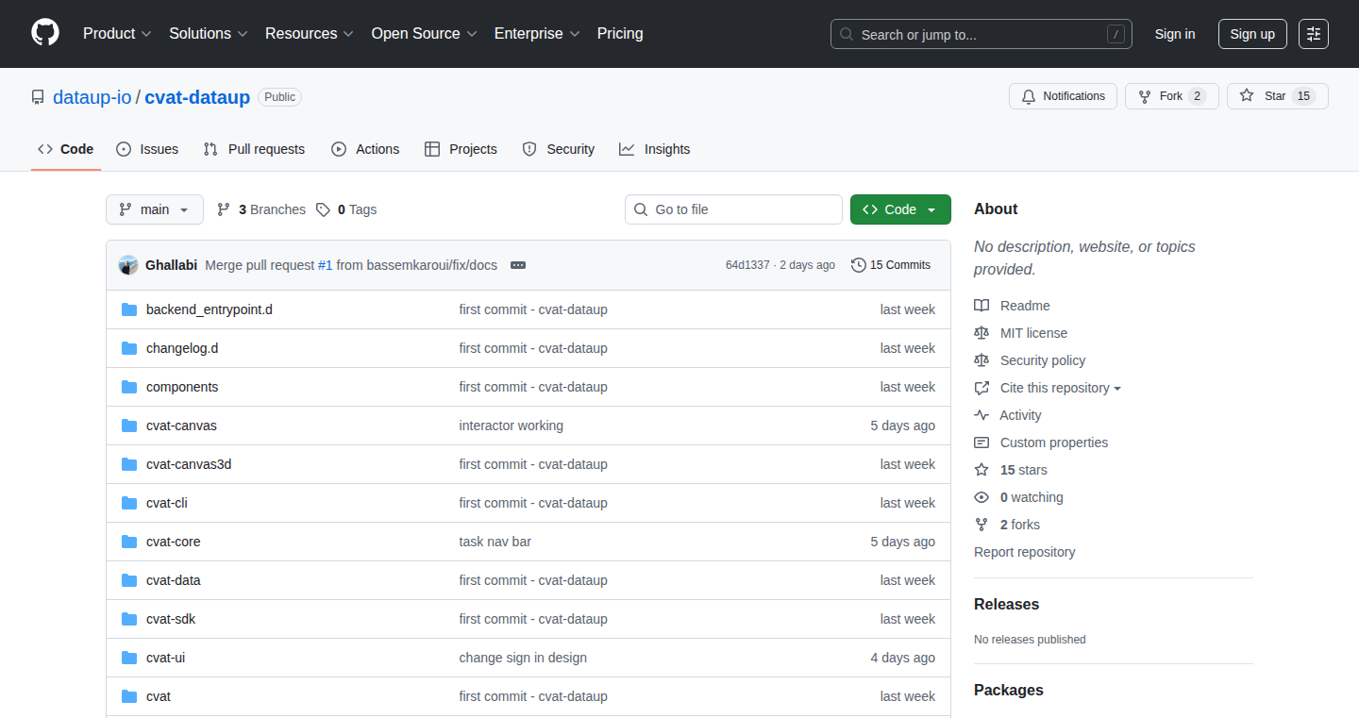Click the scale icon next to Security policy
The width and height of the screenshot is (1359, 718).
click(981, 360)
